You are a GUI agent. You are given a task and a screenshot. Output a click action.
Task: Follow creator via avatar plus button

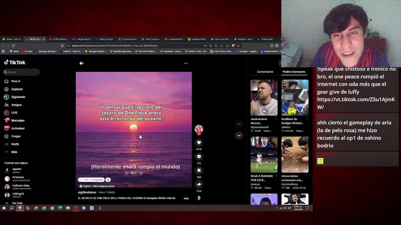pyautogui.click(x=199, y=133)
